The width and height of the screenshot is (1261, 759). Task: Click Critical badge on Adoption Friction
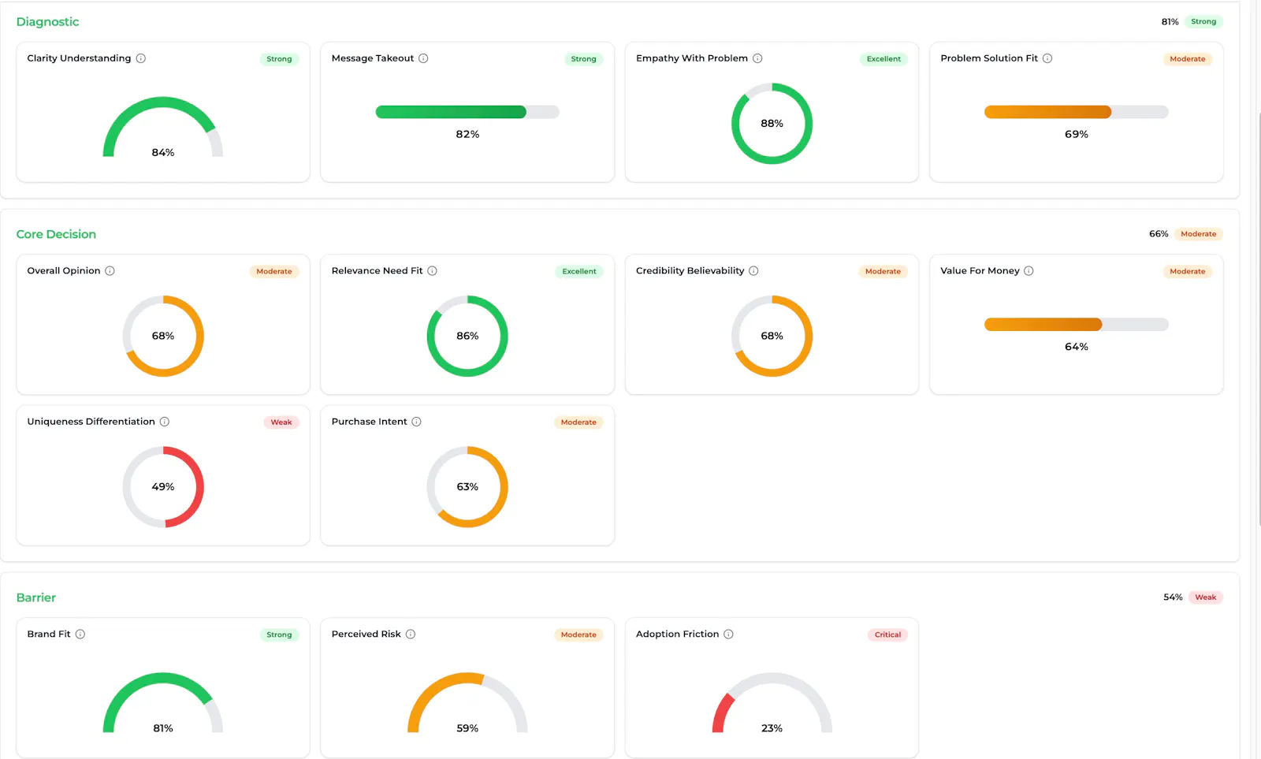tap(887, 635)
